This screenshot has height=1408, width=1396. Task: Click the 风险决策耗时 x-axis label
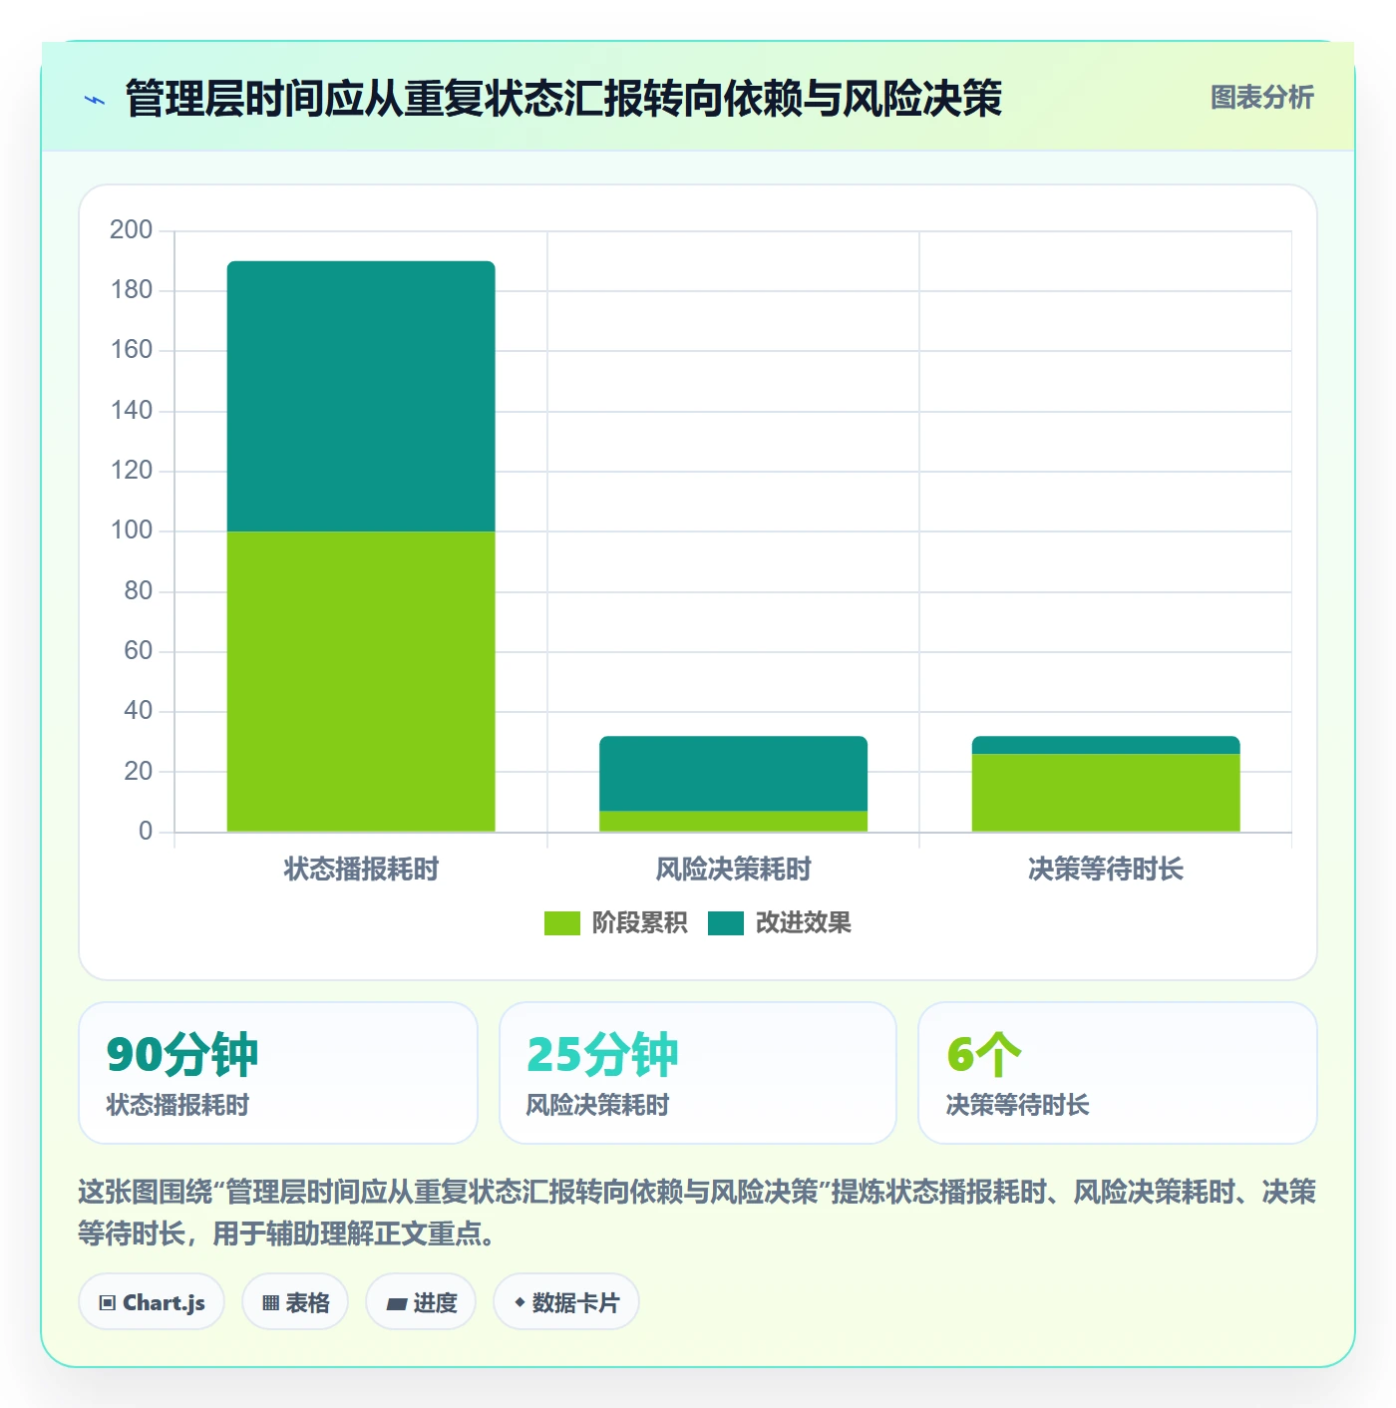733,870
